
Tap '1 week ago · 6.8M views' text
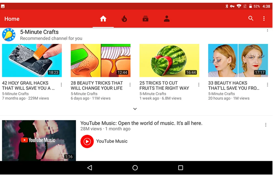point(160,98)
